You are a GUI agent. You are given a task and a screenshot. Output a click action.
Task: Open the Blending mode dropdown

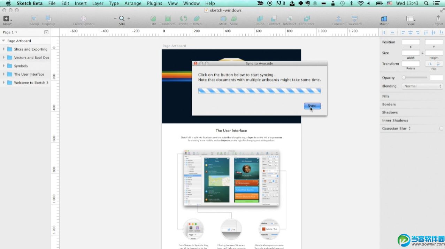422,86
